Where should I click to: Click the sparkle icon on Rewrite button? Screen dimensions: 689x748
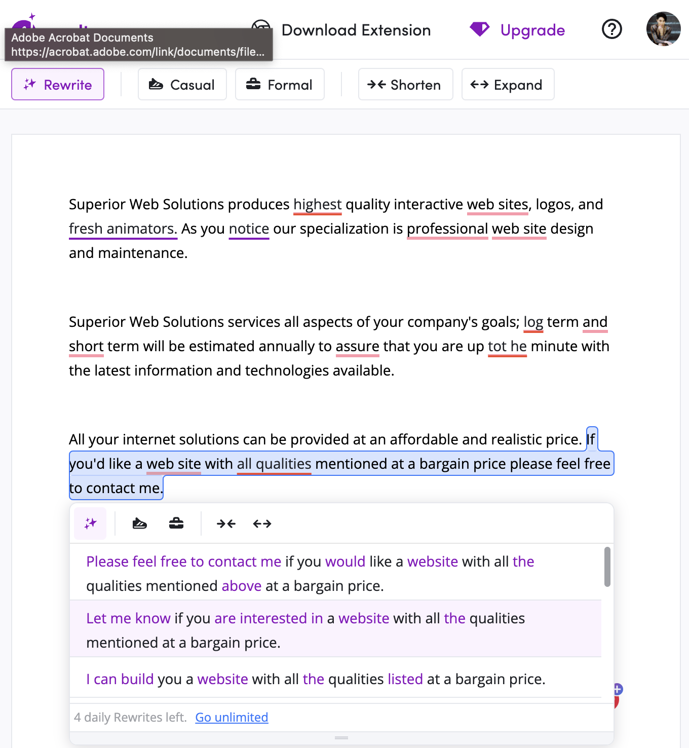[x=30, y=84]
